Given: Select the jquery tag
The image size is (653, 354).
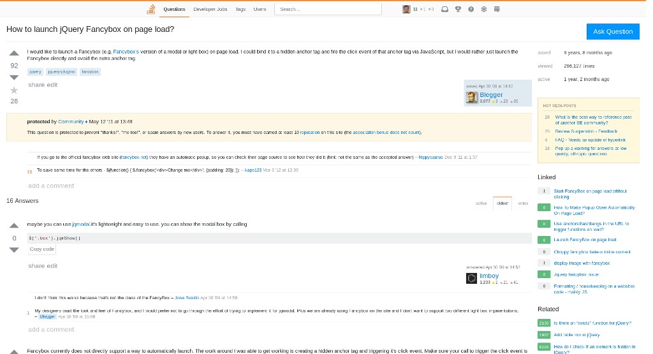Looking at the screenshot, I should (x=36, y=71).
